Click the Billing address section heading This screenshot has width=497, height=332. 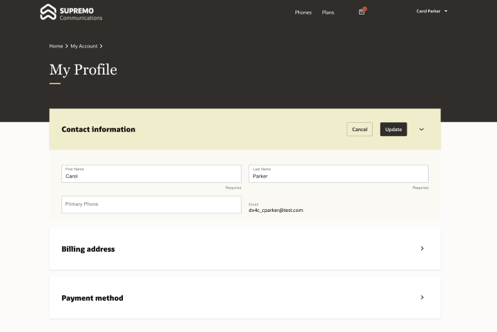[88, 249]
